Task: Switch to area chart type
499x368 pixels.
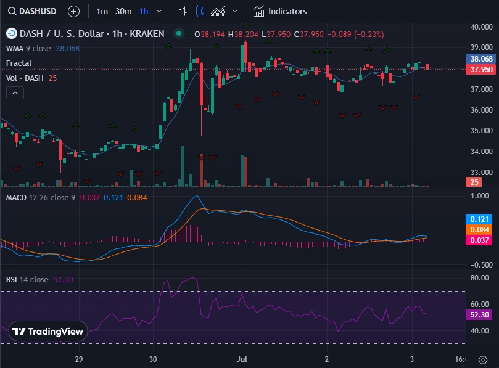Action: coord(218,12)
